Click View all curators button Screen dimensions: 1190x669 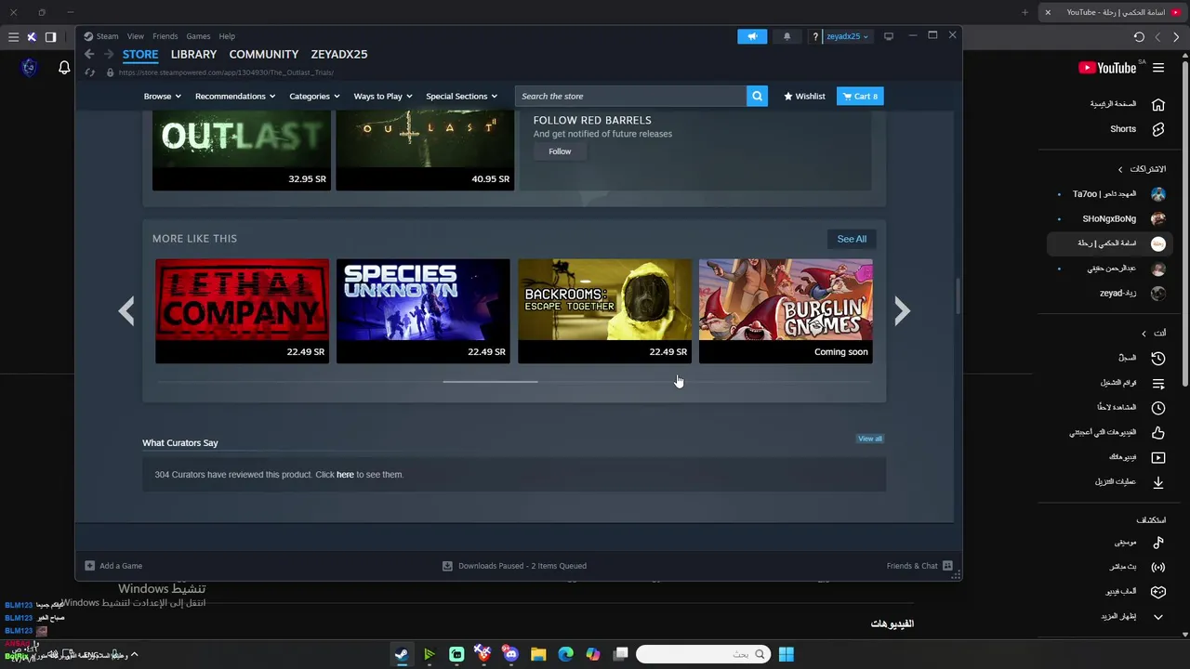870,439
